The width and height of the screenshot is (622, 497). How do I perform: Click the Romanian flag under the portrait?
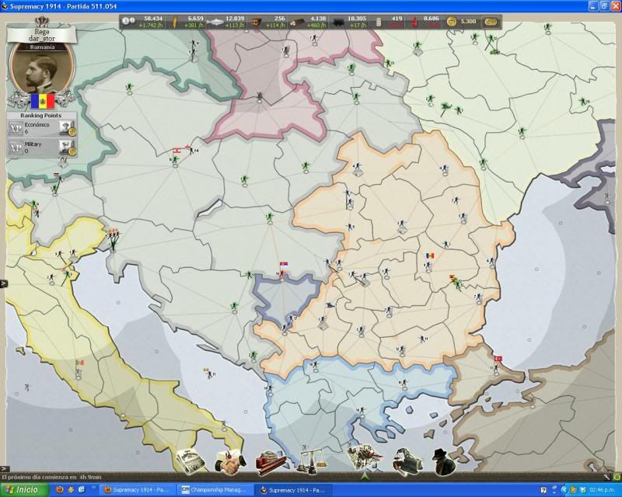point(43,101)
